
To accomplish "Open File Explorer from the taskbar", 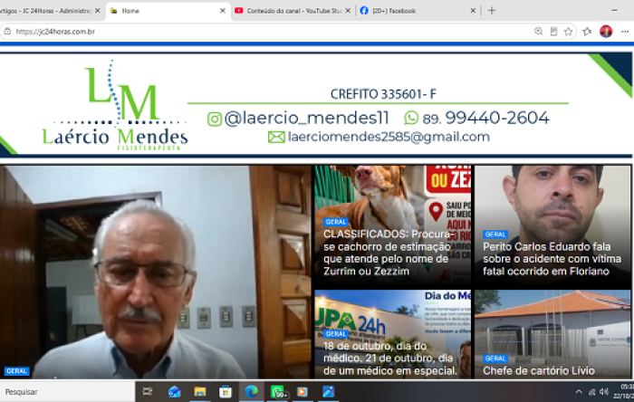I will (200, 391).
